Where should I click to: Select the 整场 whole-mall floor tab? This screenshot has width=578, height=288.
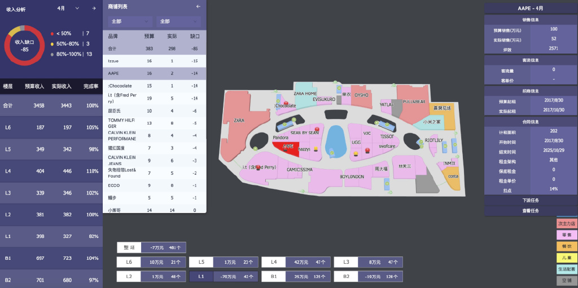tap(151, 247)
